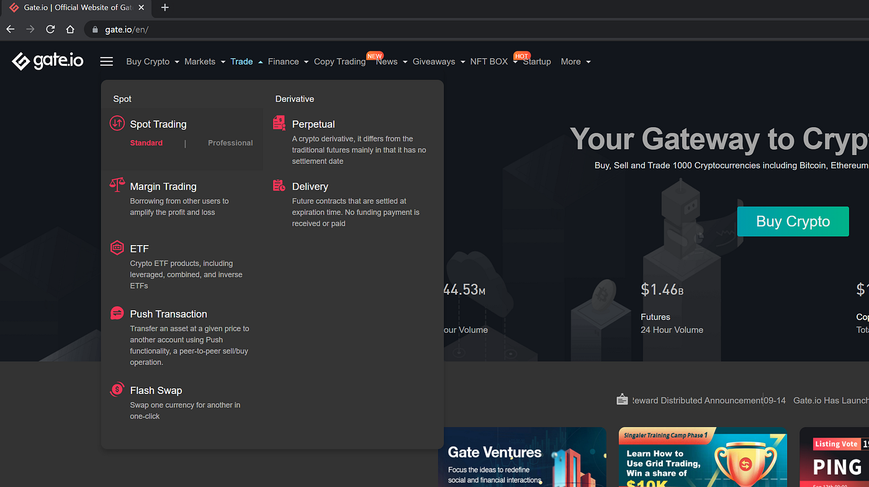Open Push Transaction from the Trade menu
Viewport: 869px width, 487px height.
point(169,314)
